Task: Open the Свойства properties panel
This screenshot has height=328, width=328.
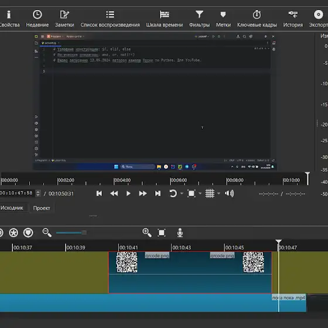Action: coord(9,19)
